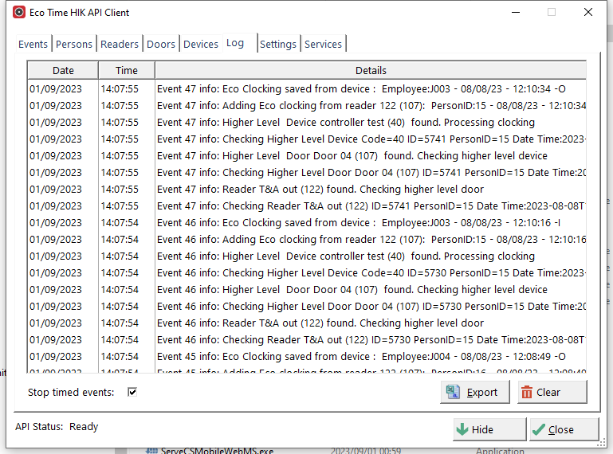The image size is (613, 454).
Task: Go to the Doors tab
Action: point(161,45)
